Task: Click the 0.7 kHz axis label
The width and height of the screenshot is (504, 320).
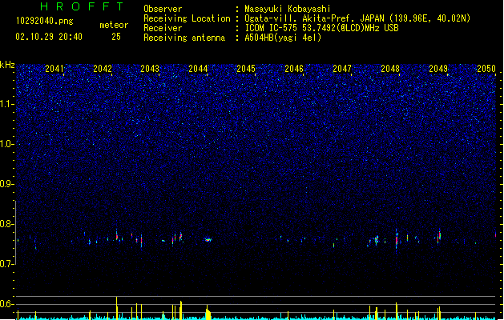Action: (6, 264)
